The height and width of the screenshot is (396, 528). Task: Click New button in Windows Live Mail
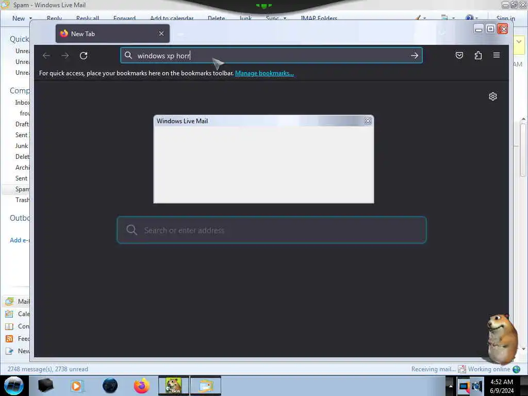(19, 18)
